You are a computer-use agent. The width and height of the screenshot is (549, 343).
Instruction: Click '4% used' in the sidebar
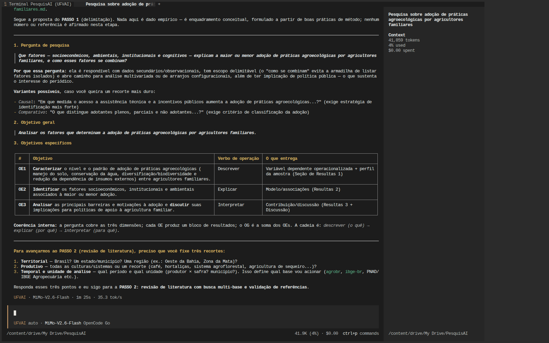coord(397,45)
